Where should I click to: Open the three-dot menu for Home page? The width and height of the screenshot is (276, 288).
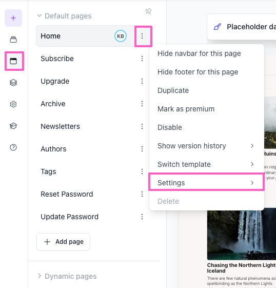point(142,36)
